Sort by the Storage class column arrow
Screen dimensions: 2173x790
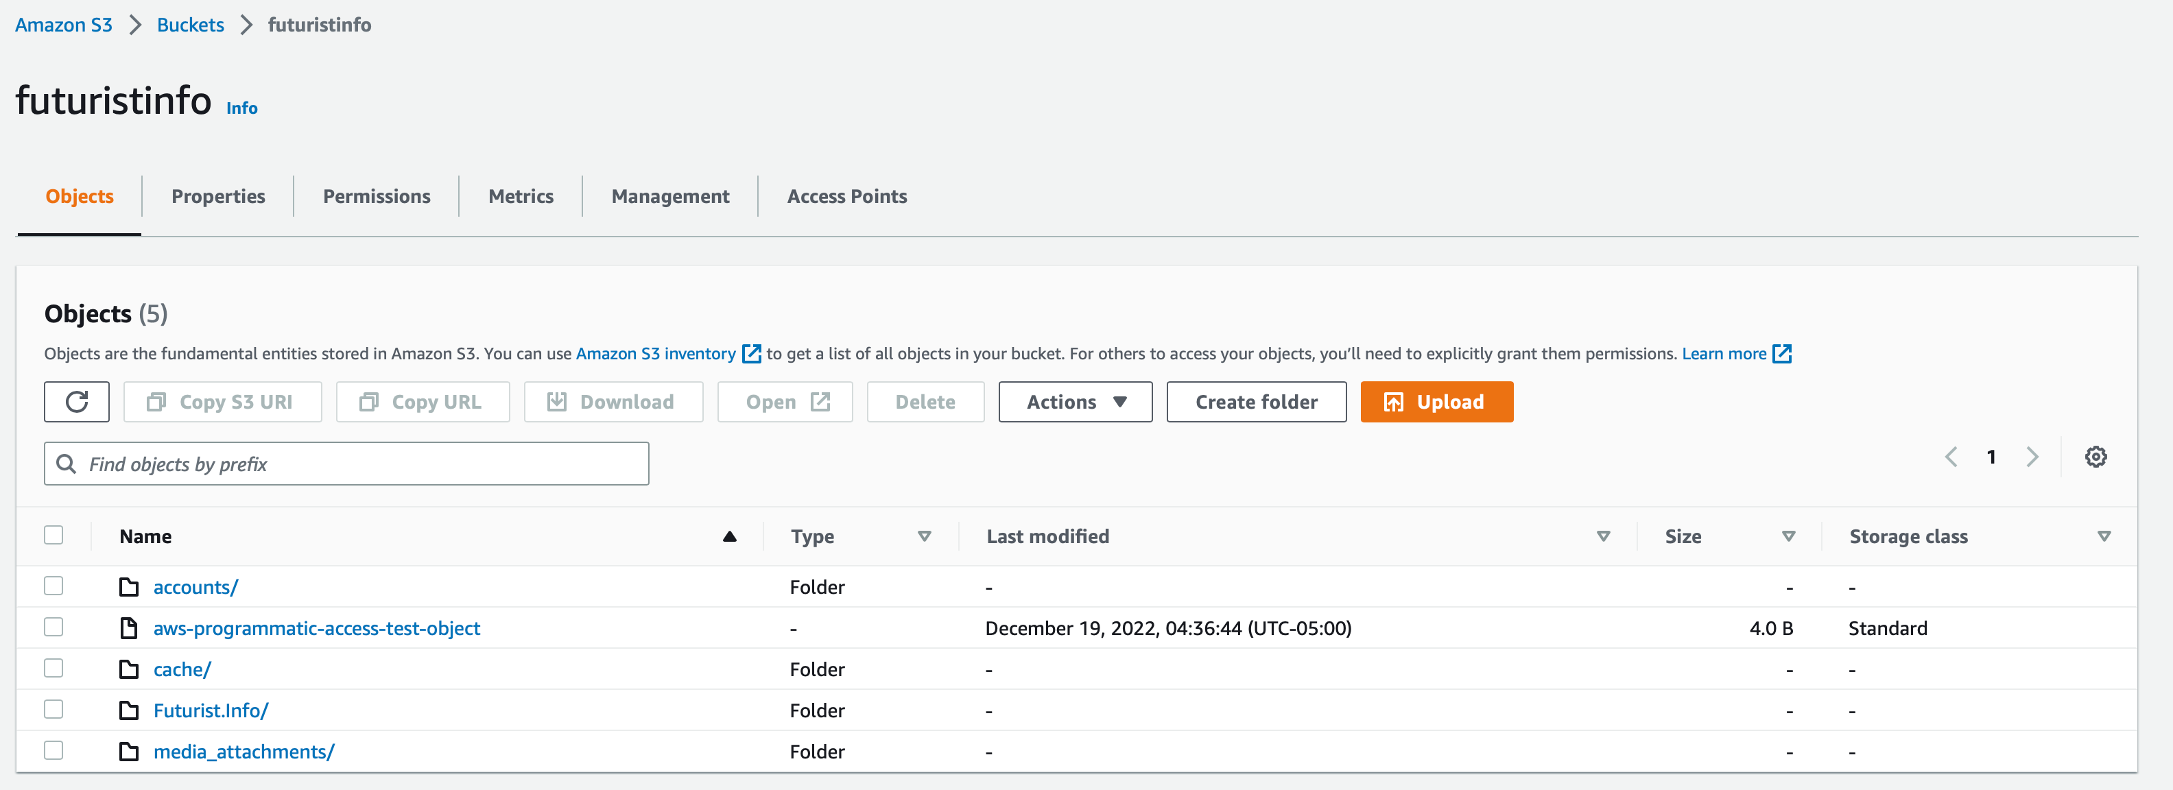[x=2104, y=536]
